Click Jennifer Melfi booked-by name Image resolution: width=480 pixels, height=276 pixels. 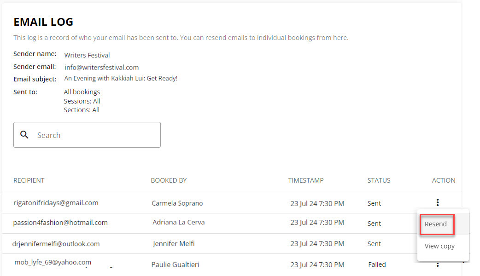(174, 244)
